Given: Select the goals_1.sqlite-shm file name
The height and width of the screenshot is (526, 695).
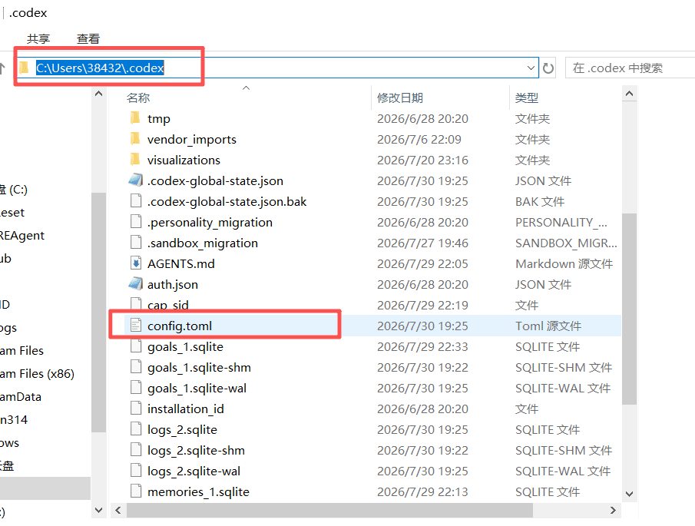Looking at the screenshot, I should [199, 367].
